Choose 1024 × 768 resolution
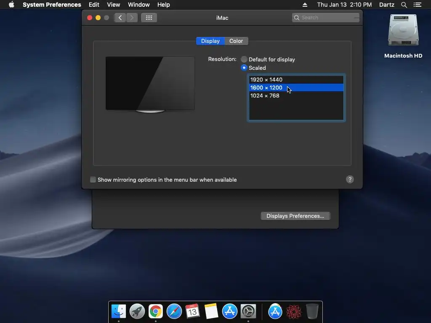431x323 pixels. click(296, 95)
